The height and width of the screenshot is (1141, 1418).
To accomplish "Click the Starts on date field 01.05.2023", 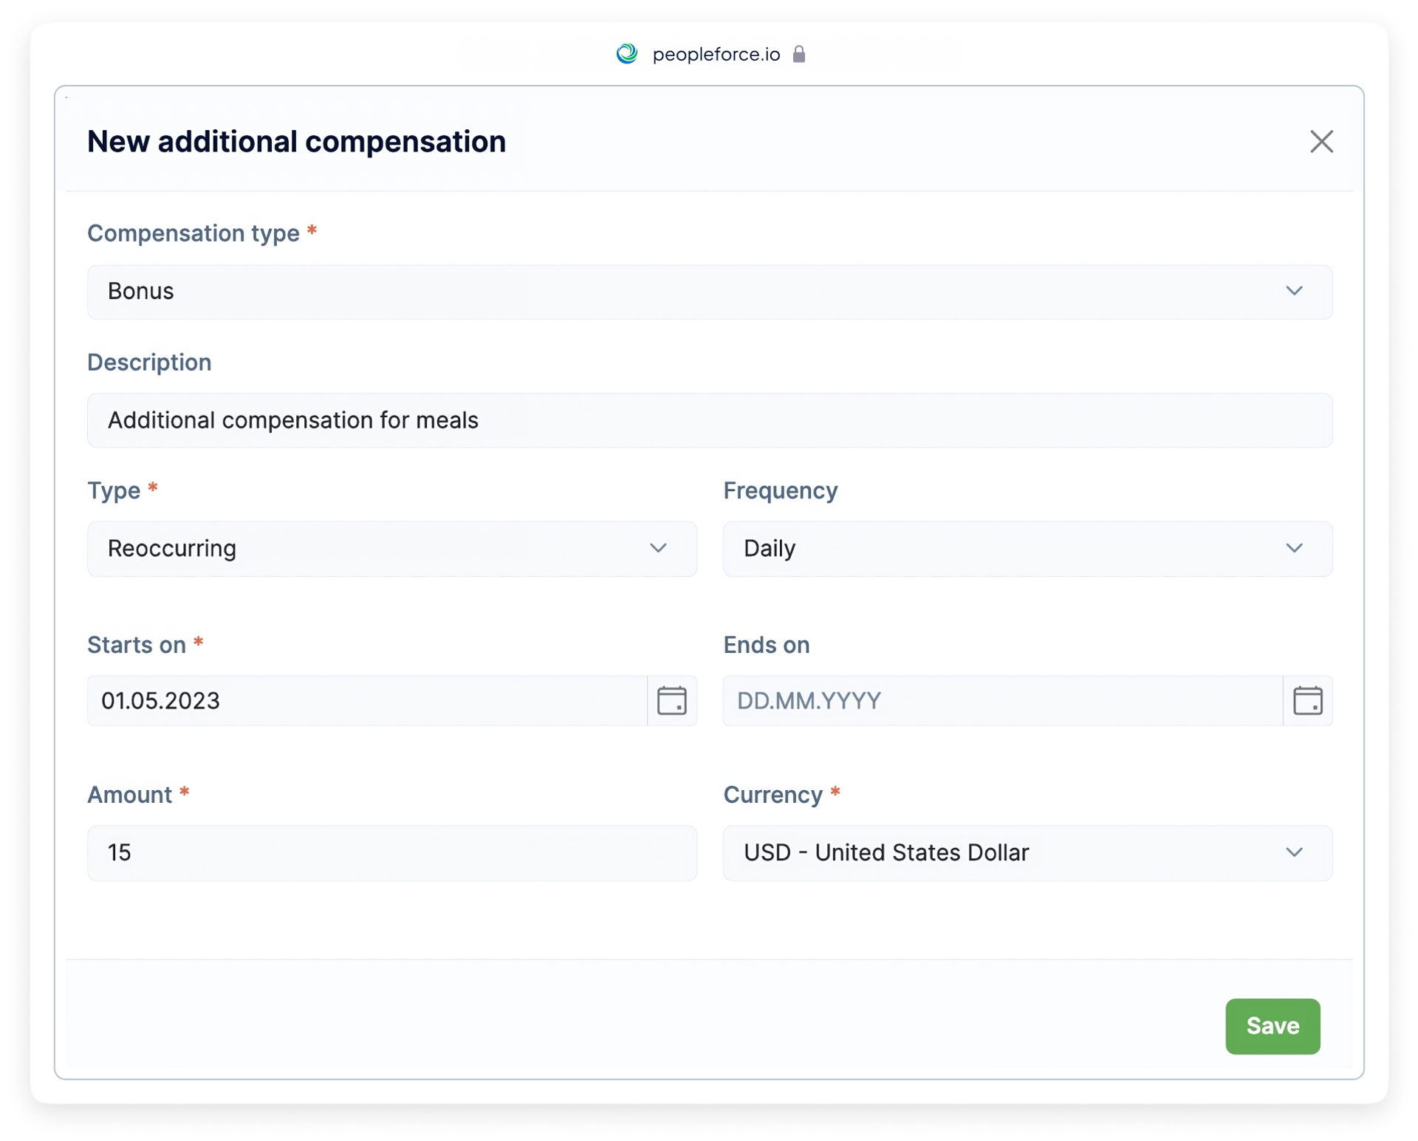I will 368,700.
